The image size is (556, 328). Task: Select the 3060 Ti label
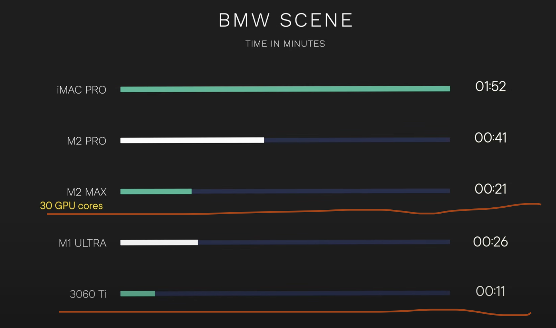click(x=88, y=294)
